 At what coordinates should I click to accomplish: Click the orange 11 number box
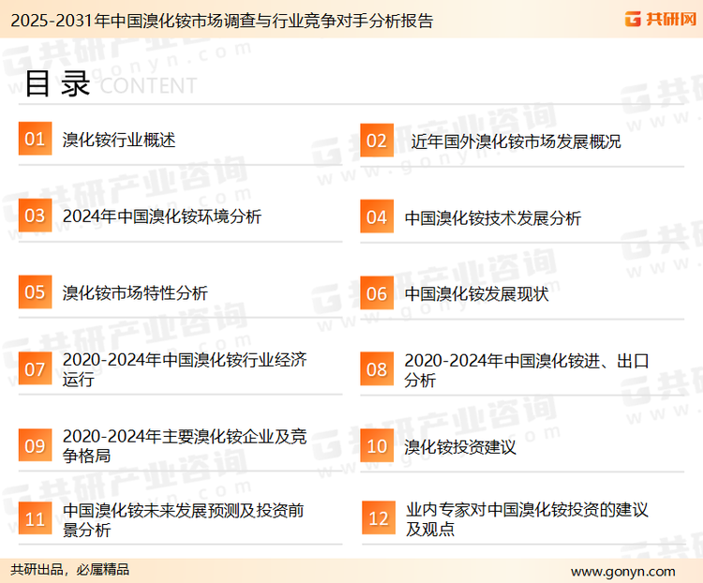35,518
